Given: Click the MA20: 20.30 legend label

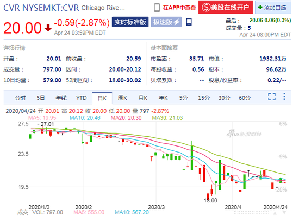Looking at the screenshot, I should click(x=126, y=118).
